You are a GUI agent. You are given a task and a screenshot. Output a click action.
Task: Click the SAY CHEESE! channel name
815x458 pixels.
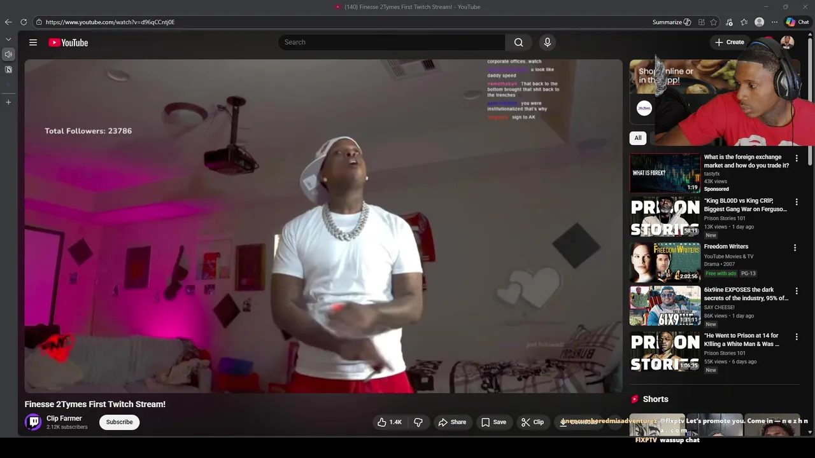click(719, 307)
